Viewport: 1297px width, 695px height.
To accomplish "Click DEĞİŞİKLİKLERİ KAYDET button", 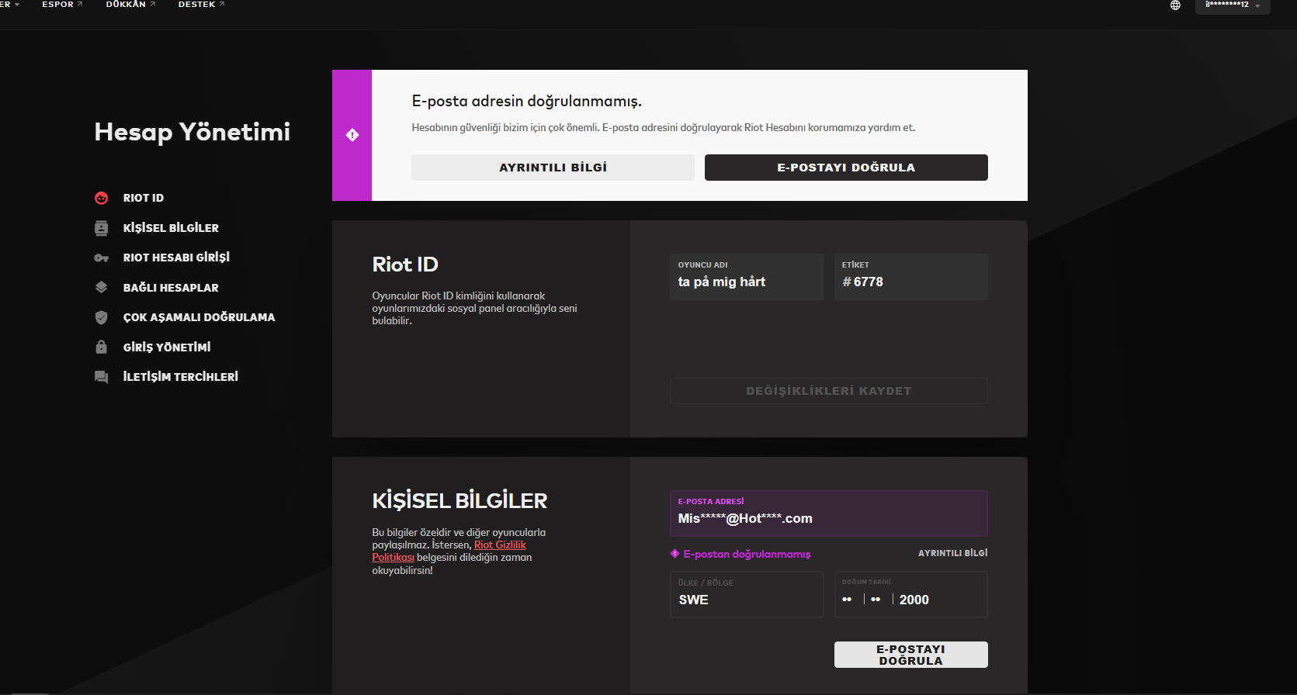I will [829, 391].
